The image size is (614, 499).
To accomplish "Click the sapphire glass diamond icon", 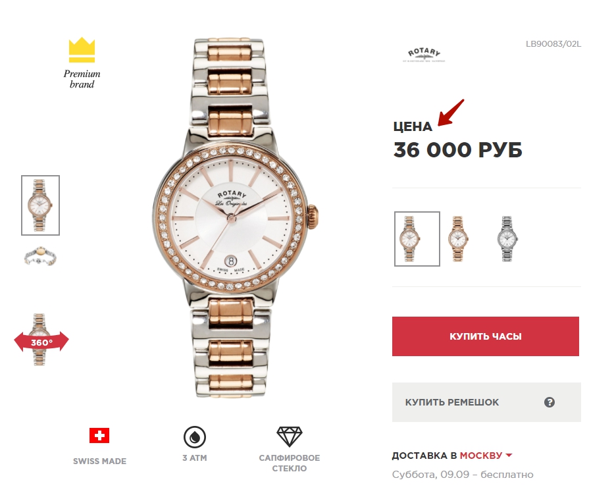I will pos(290,436).
